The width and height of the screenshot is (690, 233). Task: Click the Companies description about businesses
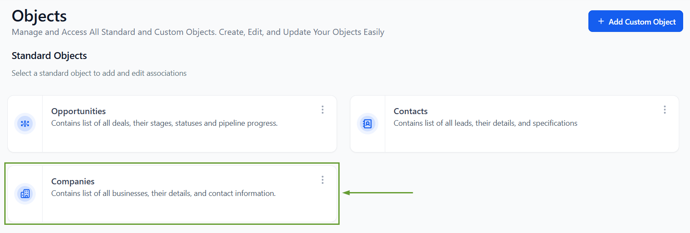(163, 193)
